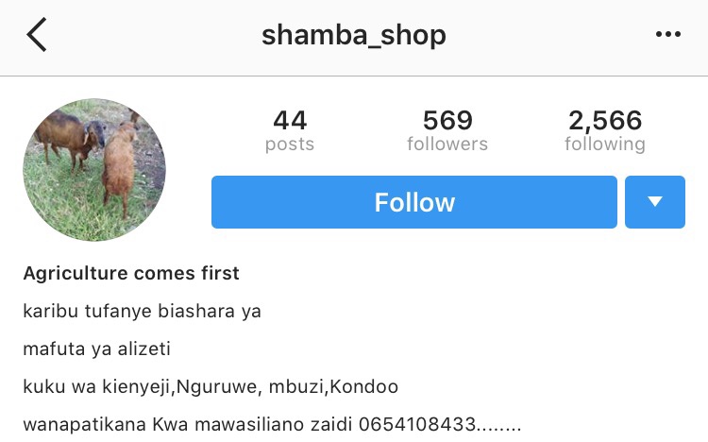Go back using the left arrow icon
Image resolution: width=708 pixels, height=442 pixels.
[x=37, y=34]
